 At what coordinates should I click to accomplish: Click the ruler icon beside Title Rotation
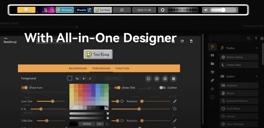tap(175, 121)
